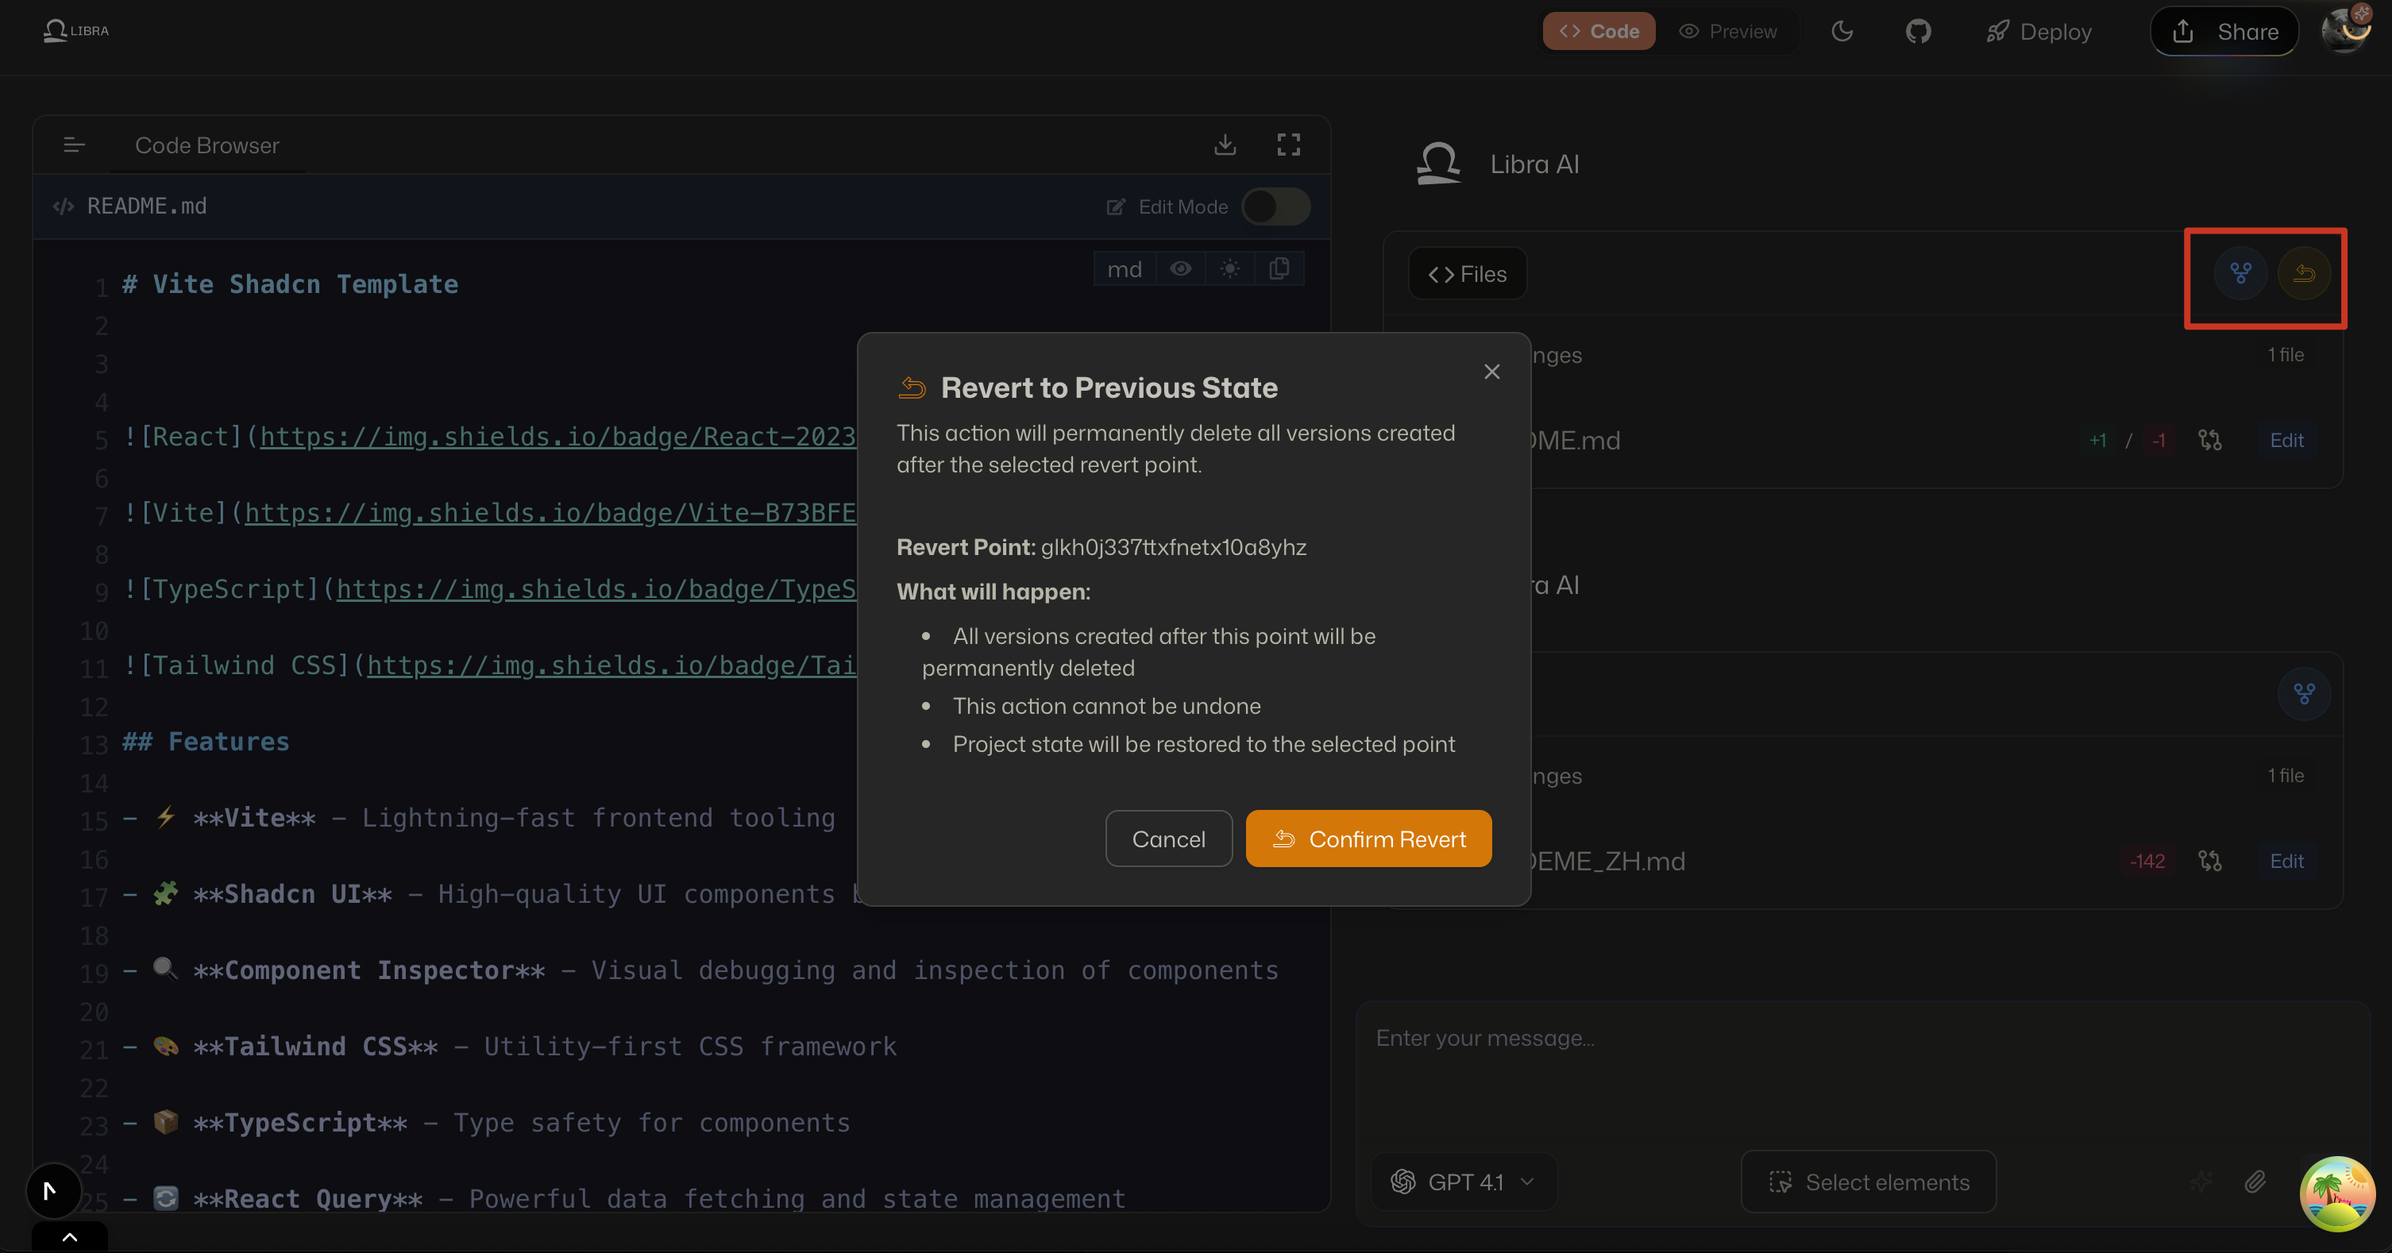Toggle Edit Mode for README.md
Screen dimensions: 2392x1253
[1276, 206]
